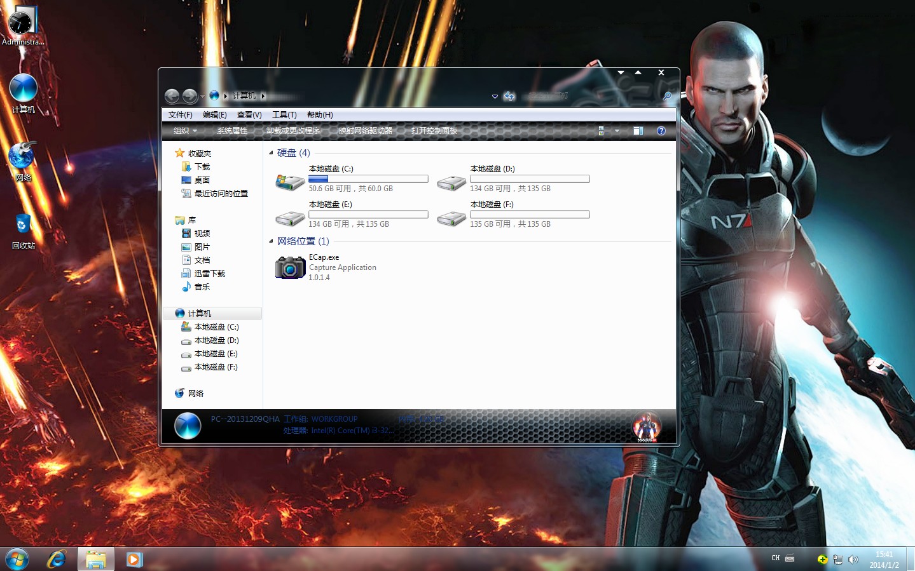Click the search box in Explorer window
915x571 pixels.
pyautogui.click(x=591, y=96)
